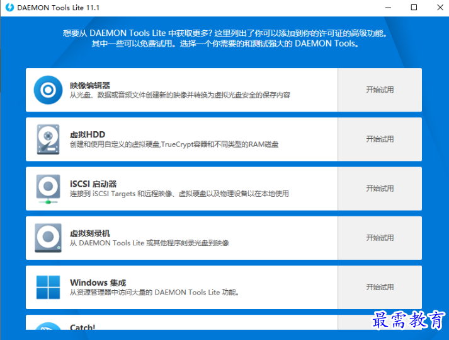The image size is (449, 340).
Task: Click the Windows 集成 logo icon
Action: (x=48, y=287)
